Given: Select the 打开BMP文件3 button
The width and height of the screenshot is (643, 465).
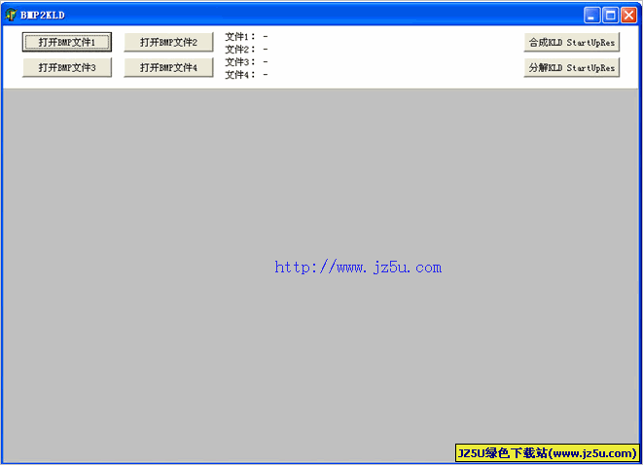Looking at the screenshot, I should coord(67,68).
